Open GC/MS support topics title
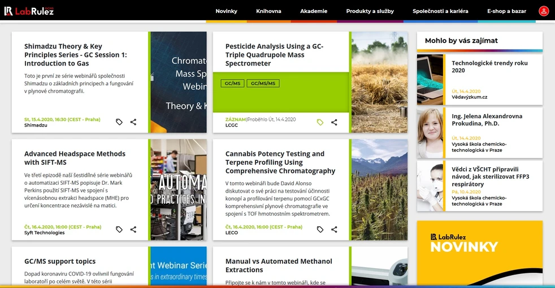 tap(60, 261)
